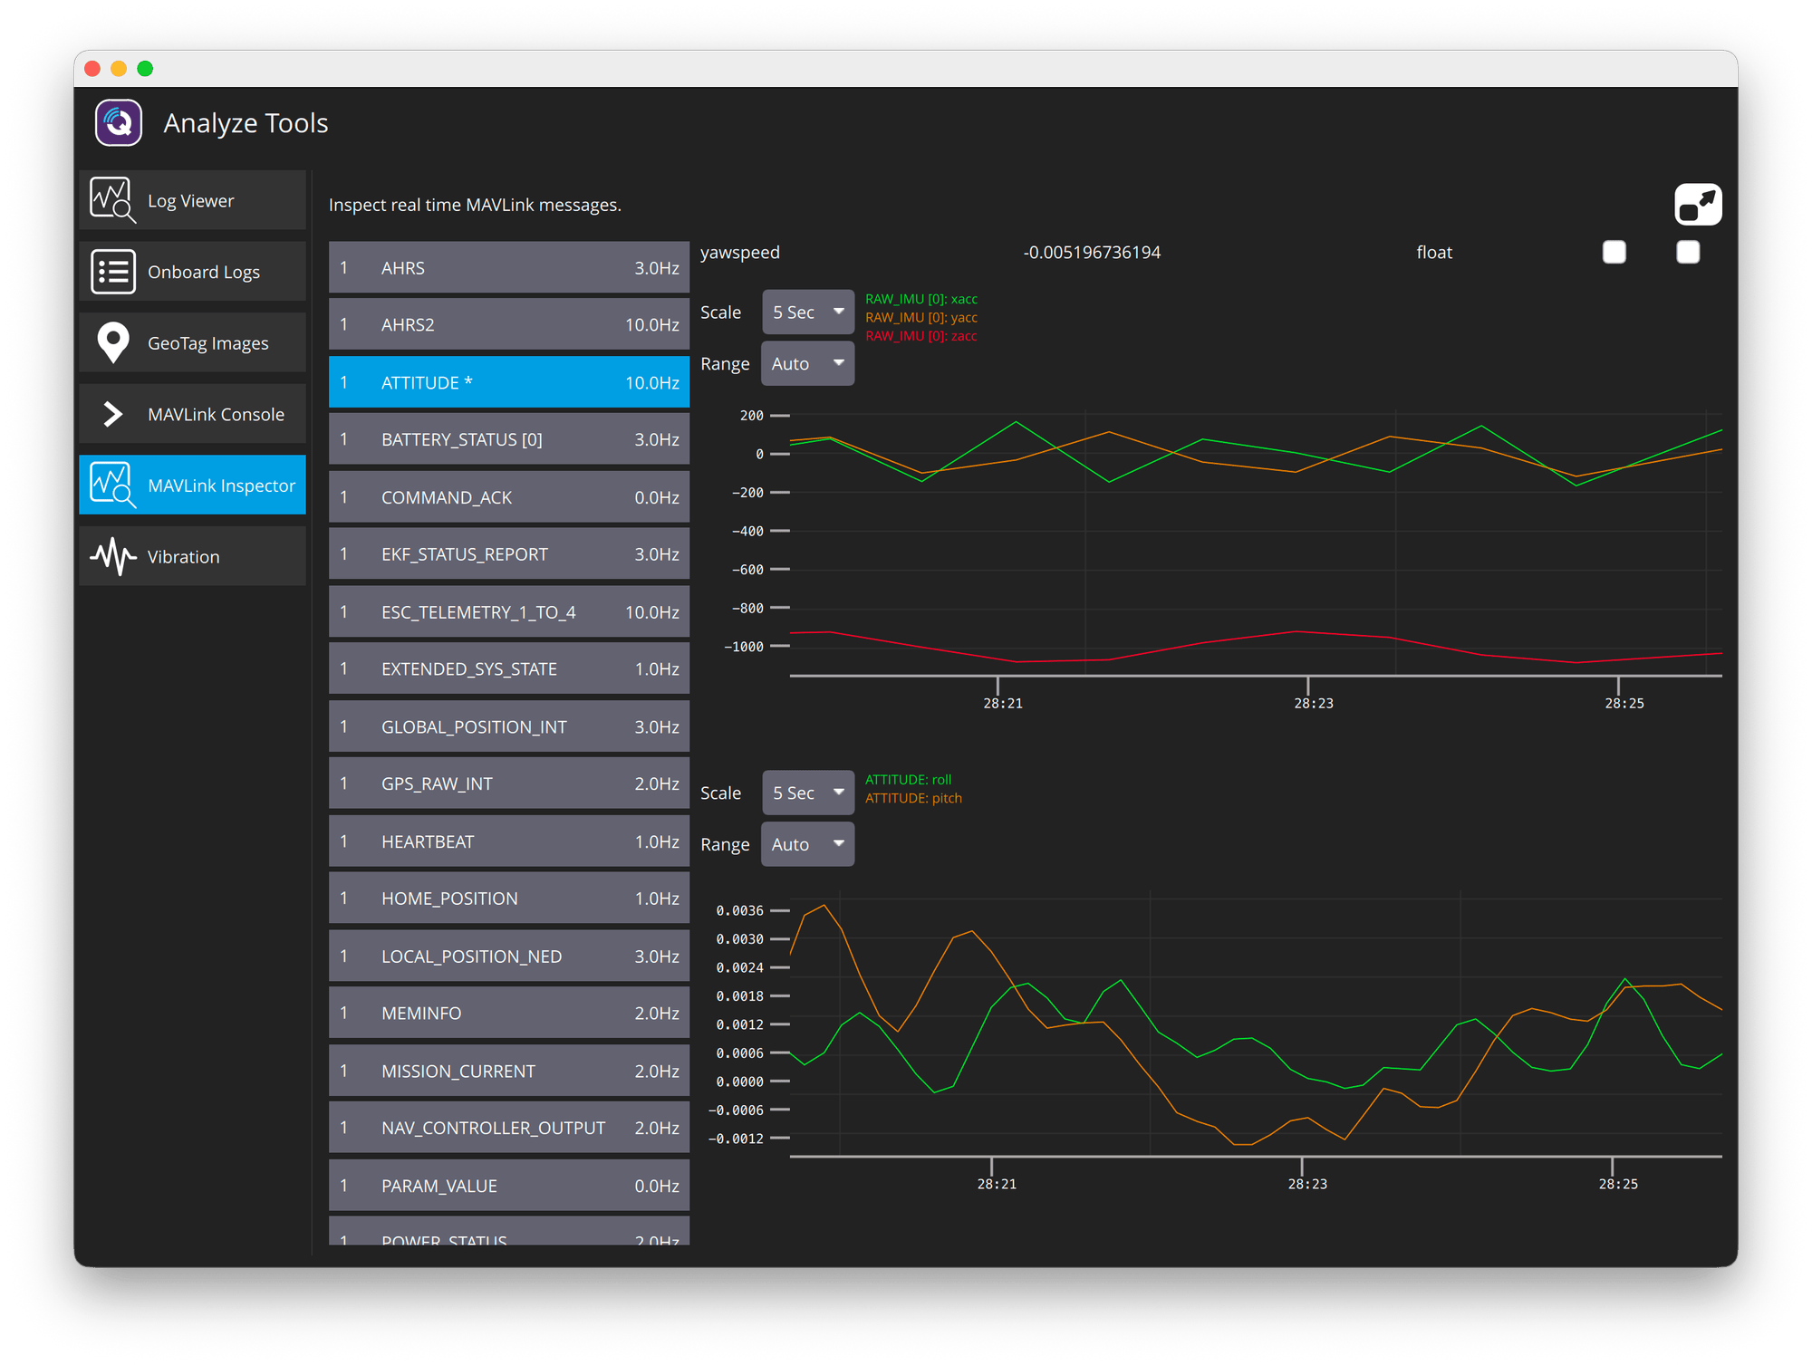Select the AHRS message row
This screenshot has width=1812, height=1365.
508,267
